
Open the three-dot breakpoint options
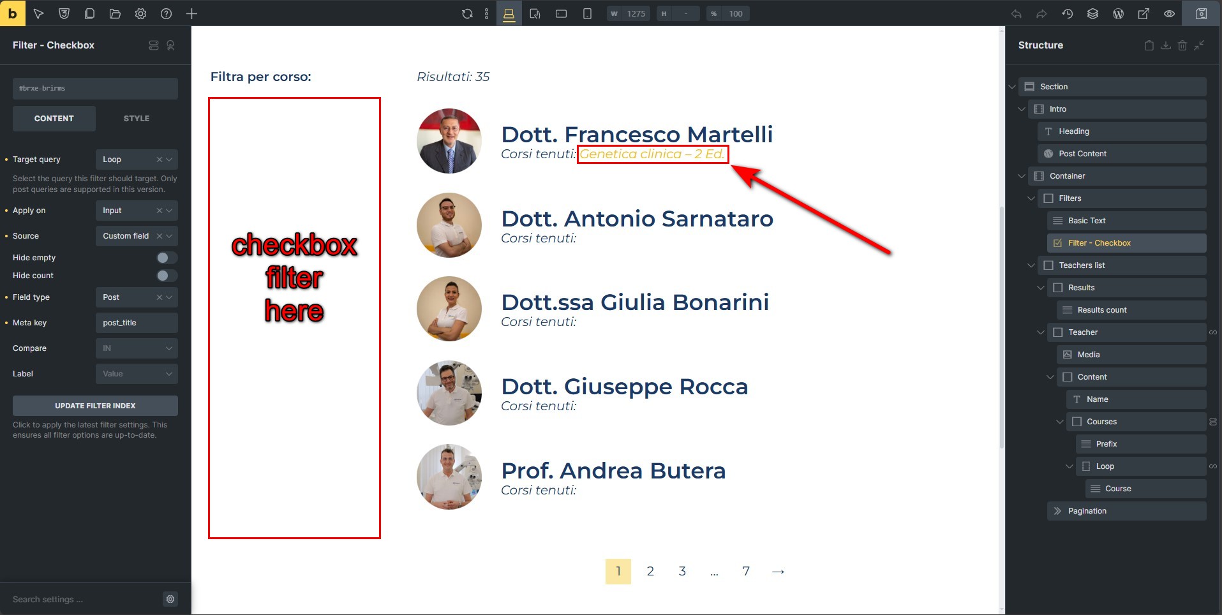tap(486, 13)
